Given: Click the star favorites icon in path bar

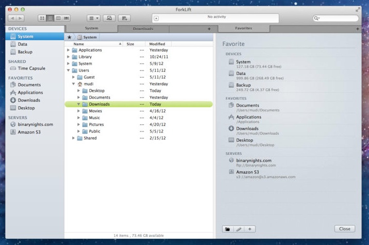Looking at the screenshot, I should tap(70, 37).
